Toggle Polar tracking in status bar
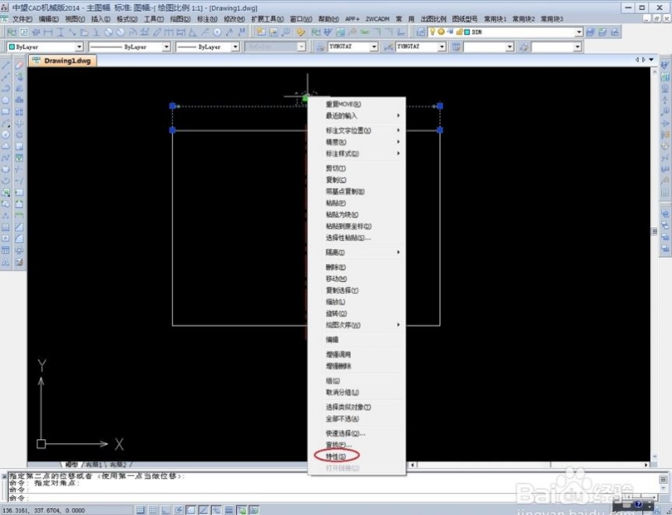Viewport: 672px width, 515px height. click(x=178, y=510)
